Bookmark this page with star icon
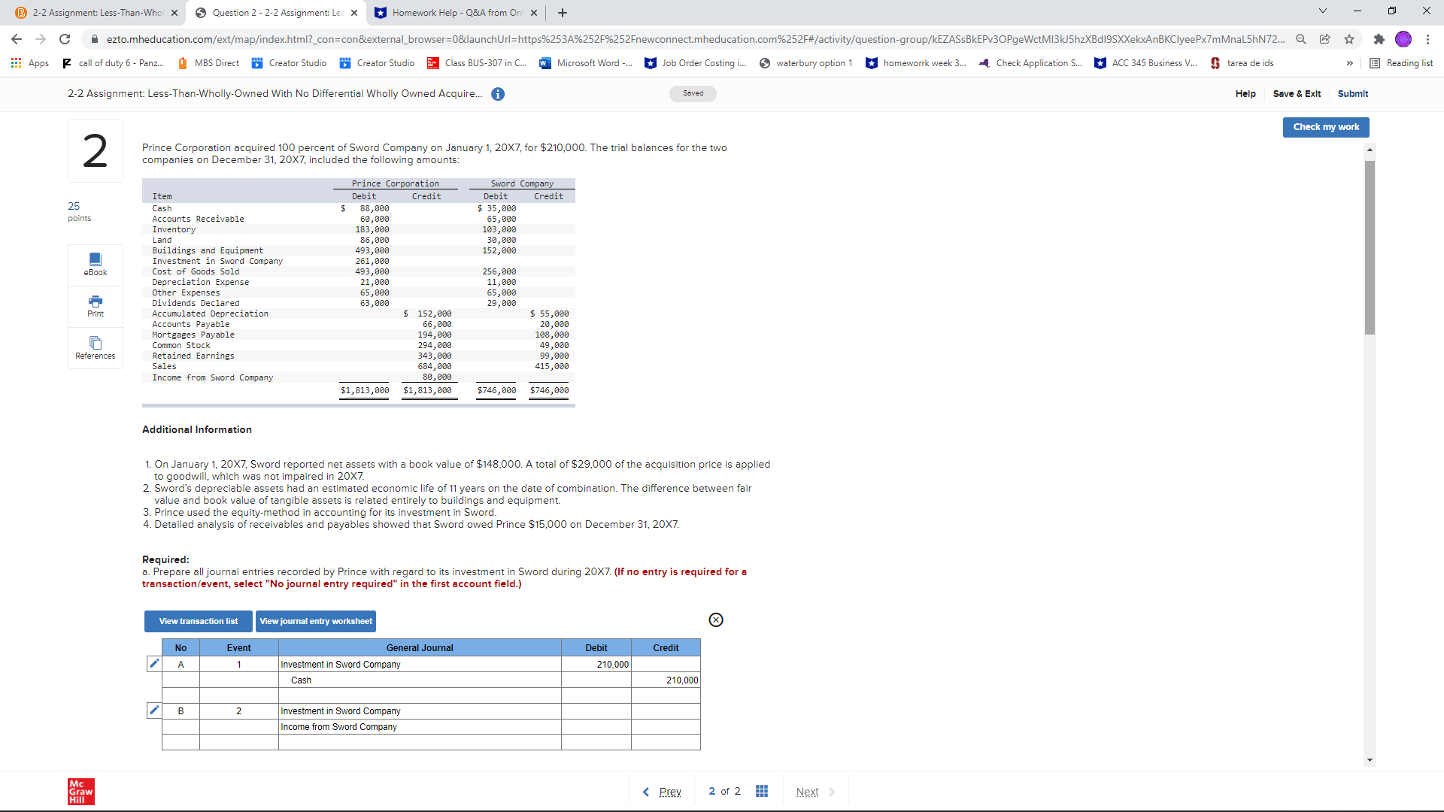The height and width of the screenshot is (812, 1444). tap(1349, 39)
